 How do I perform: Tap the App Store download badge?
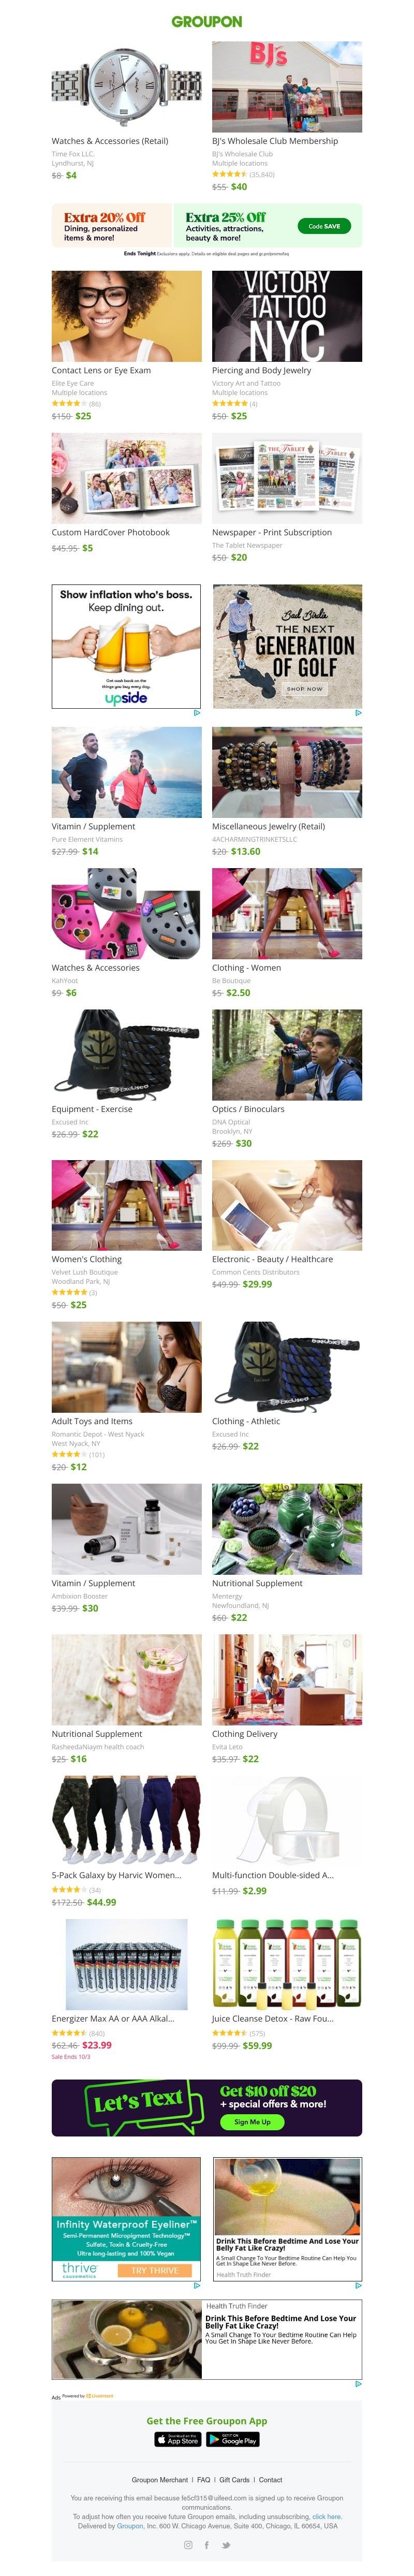[x=178, y=2439]
